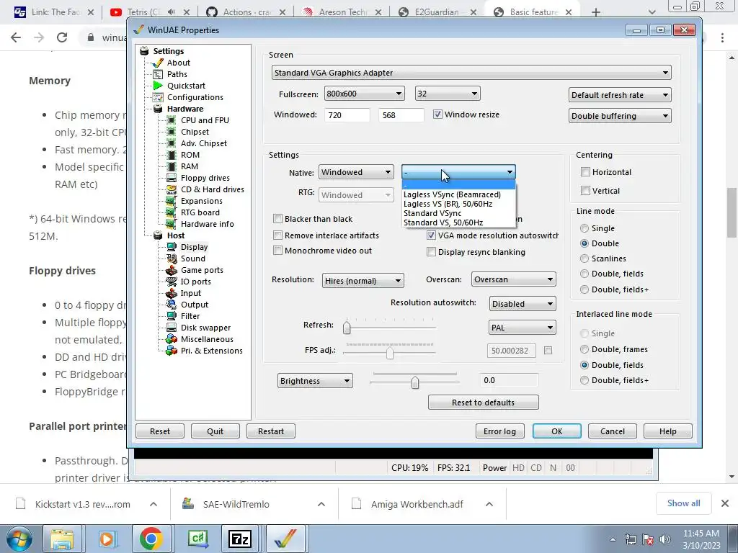Viewport: 738px width, 553px height.
Task: Choose Standard VS, 50/60Hz option
Action: (458, 222)
